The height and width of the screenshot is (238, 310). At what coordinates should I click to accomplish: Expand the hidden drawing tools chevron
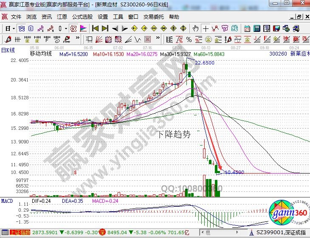78,39
